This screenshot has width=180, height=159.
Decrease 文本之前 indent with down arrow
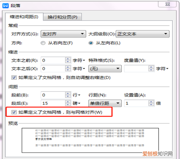68,62
